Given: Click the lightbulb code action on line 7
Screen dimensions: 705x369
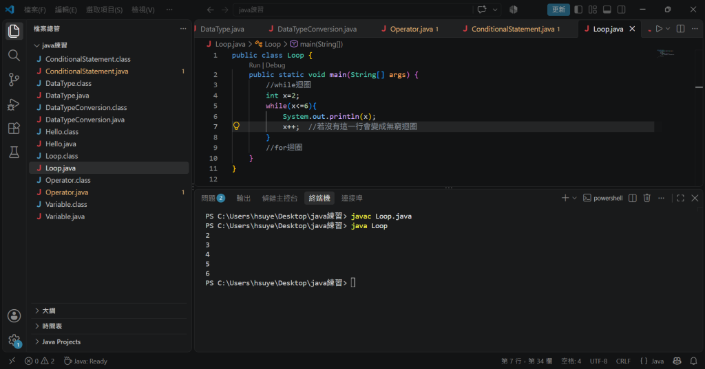Looking at the screenshot, I should 236,126.
